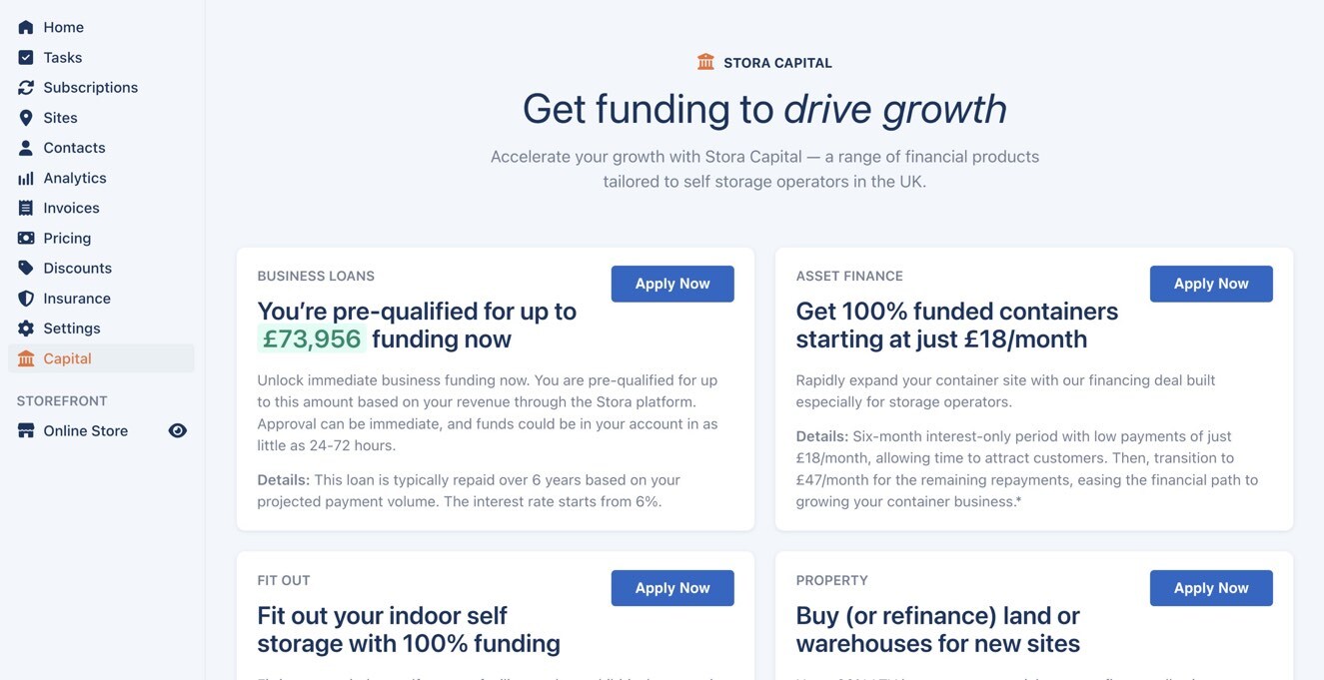Click the Settings gear icon
Image resolution: width=1324 pixels, height=680 pixels.
[26, 329]
